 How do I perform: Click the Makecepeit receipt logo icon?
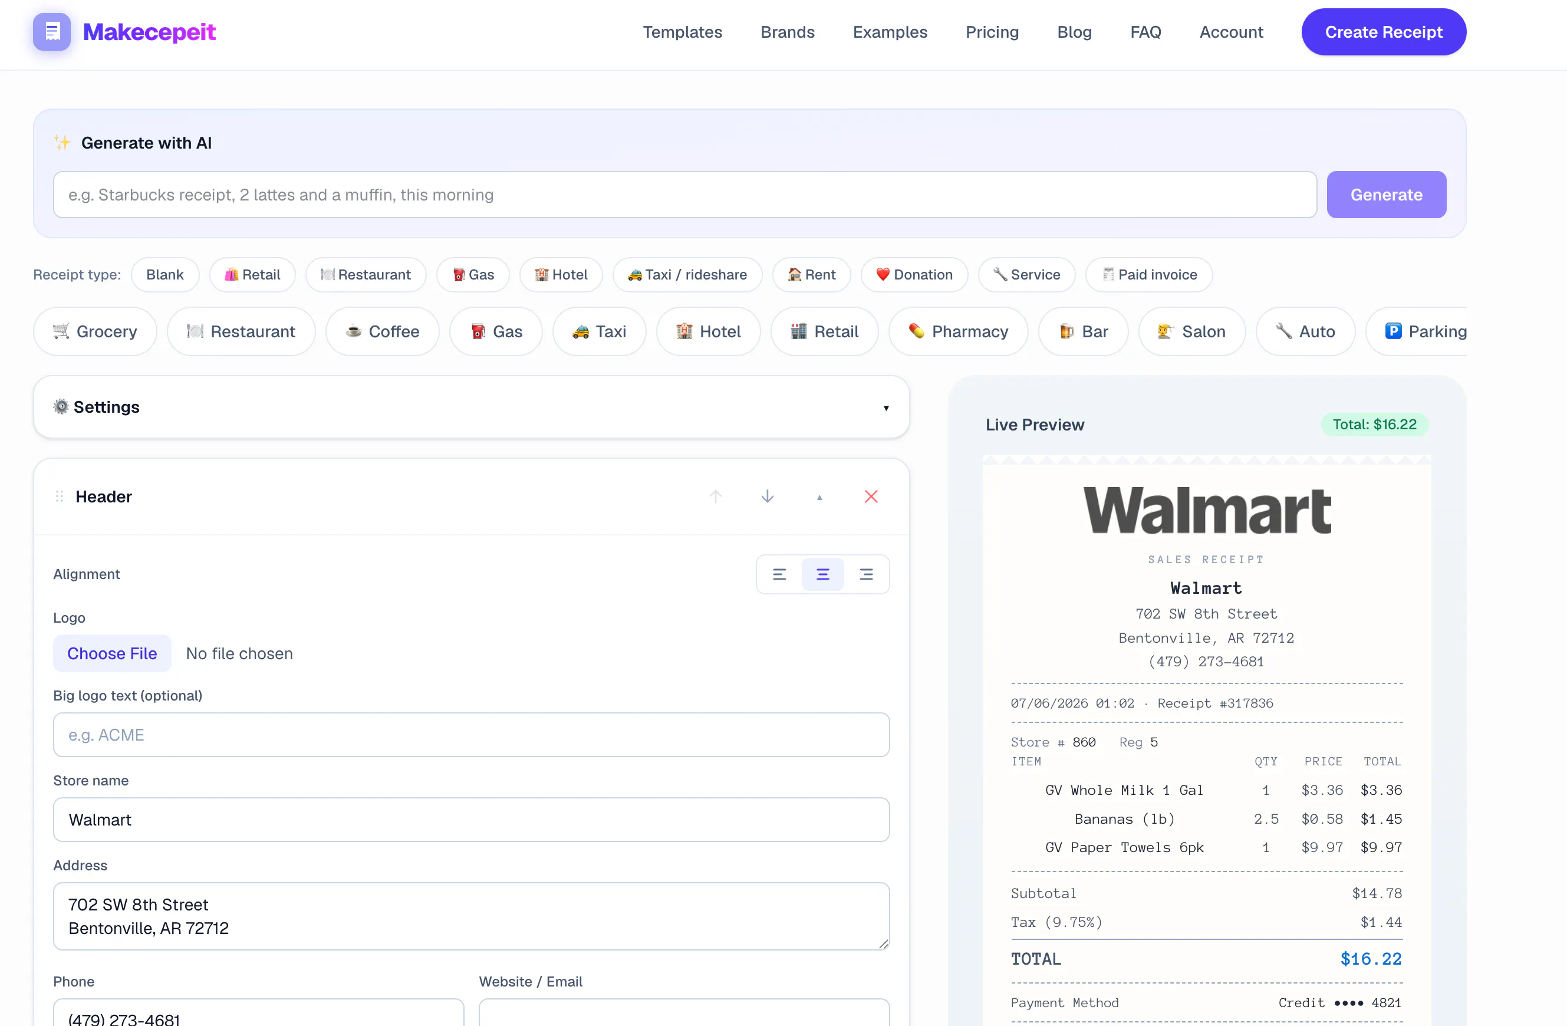(52, 32)
